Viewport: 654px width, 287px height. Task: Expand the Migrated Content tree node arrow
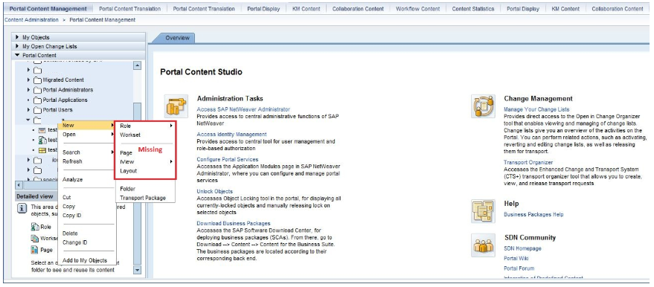pyautogui.click(x=28, y=80)
